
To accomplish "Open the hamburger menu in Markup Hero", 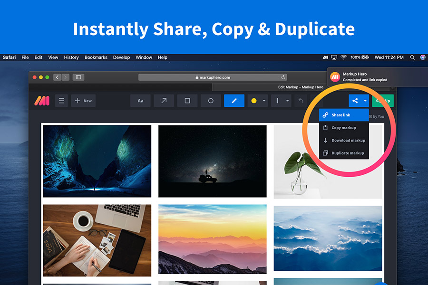I will (x=61, y=101).
